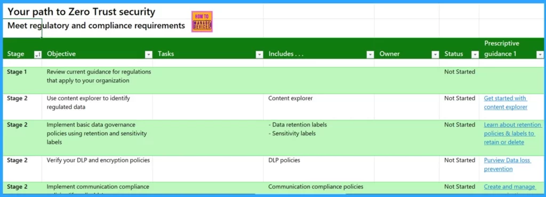Select Stage 2 cell in DLP policies row

point(22,168)
